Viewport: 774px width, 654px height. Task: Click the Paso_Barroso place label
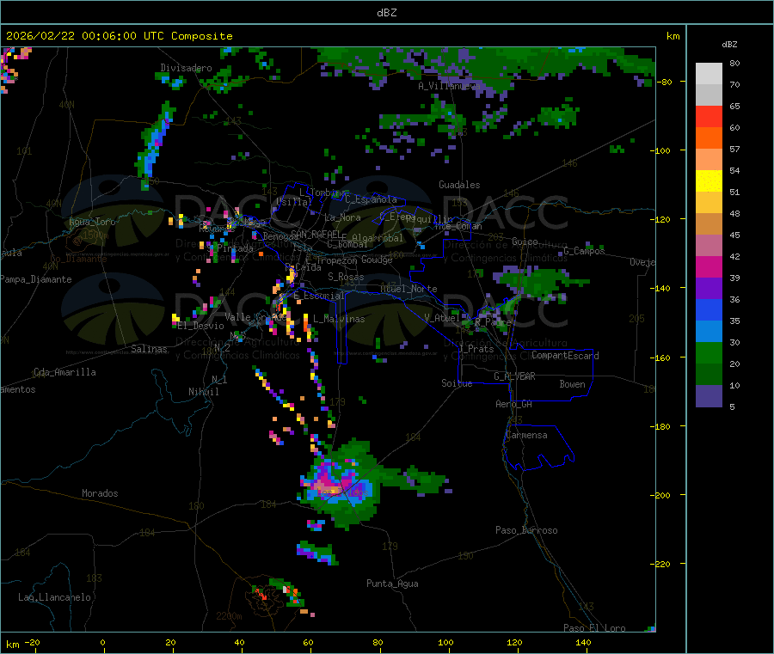click(x=526, y=530)
